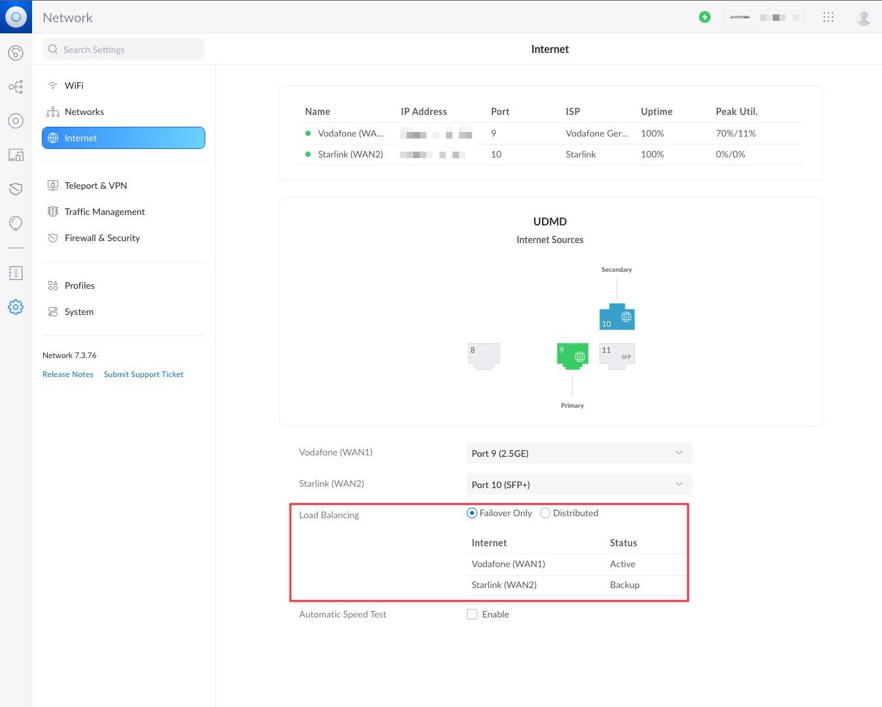The image size is (882, 707).
Task: Open Vodafone (WAN1) port dropdown
Action: (x=579, y=453)
